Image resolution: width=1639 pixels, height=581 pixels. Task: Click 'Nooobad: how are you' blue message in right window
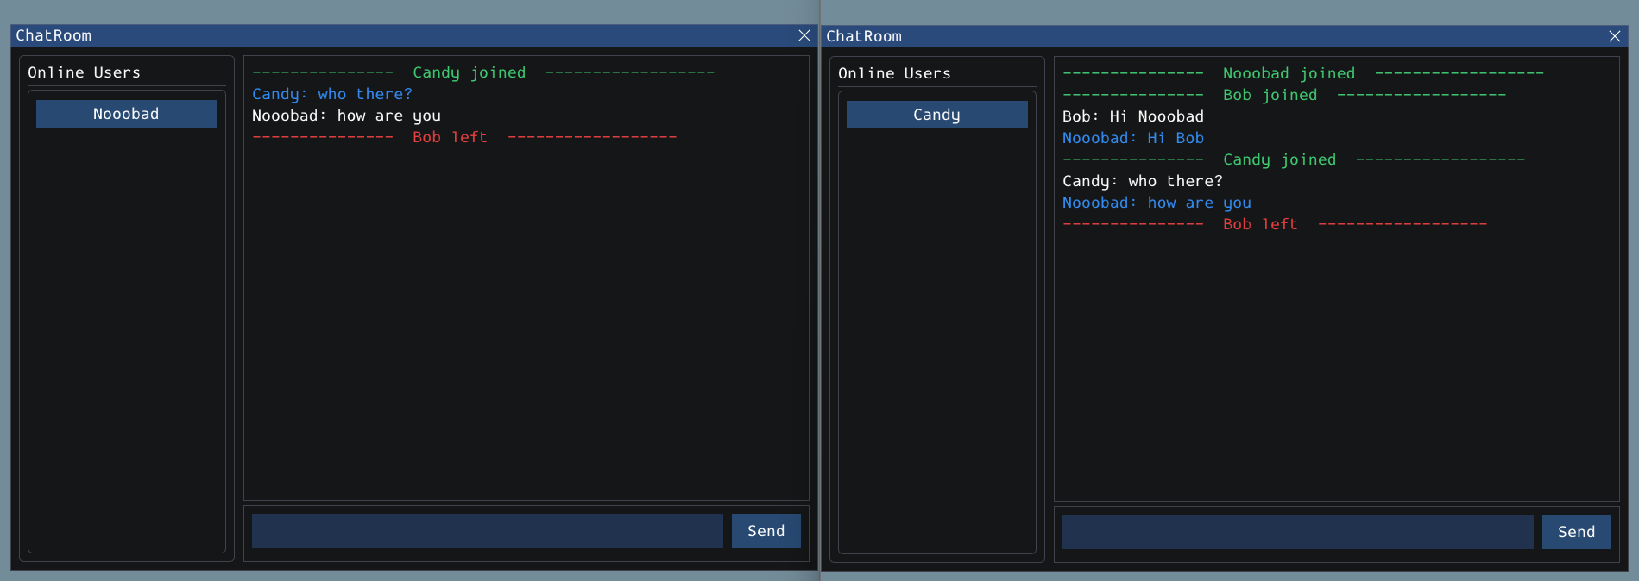[x=1157, y=203]
